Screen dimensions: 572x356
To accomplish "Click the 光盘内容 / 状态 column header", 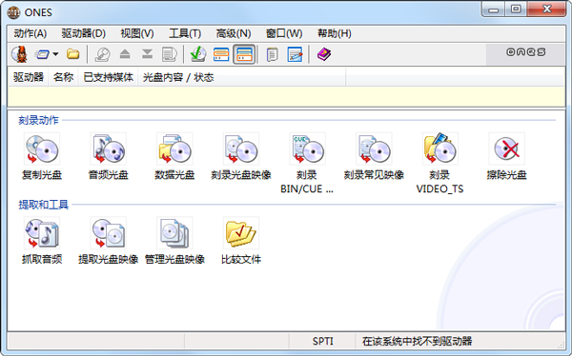I will tap(242, 77).
